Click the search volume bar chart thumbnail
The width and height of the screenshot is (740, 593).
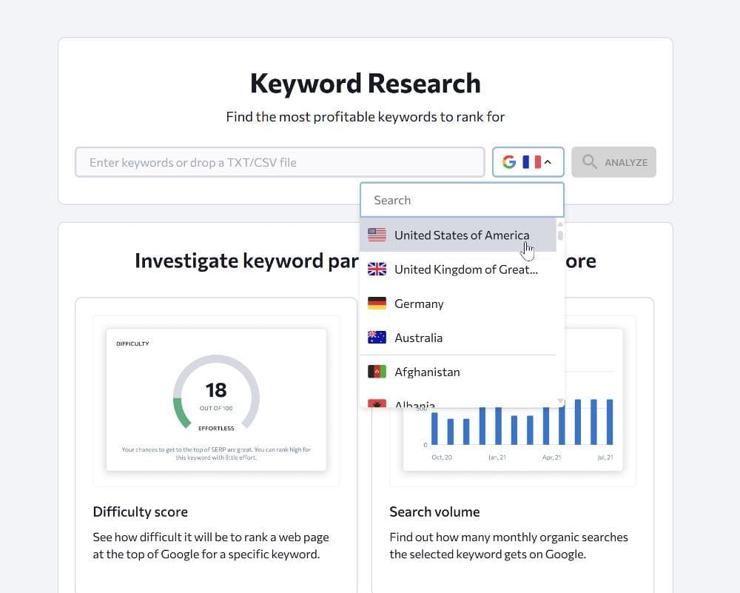click(513, 400)
